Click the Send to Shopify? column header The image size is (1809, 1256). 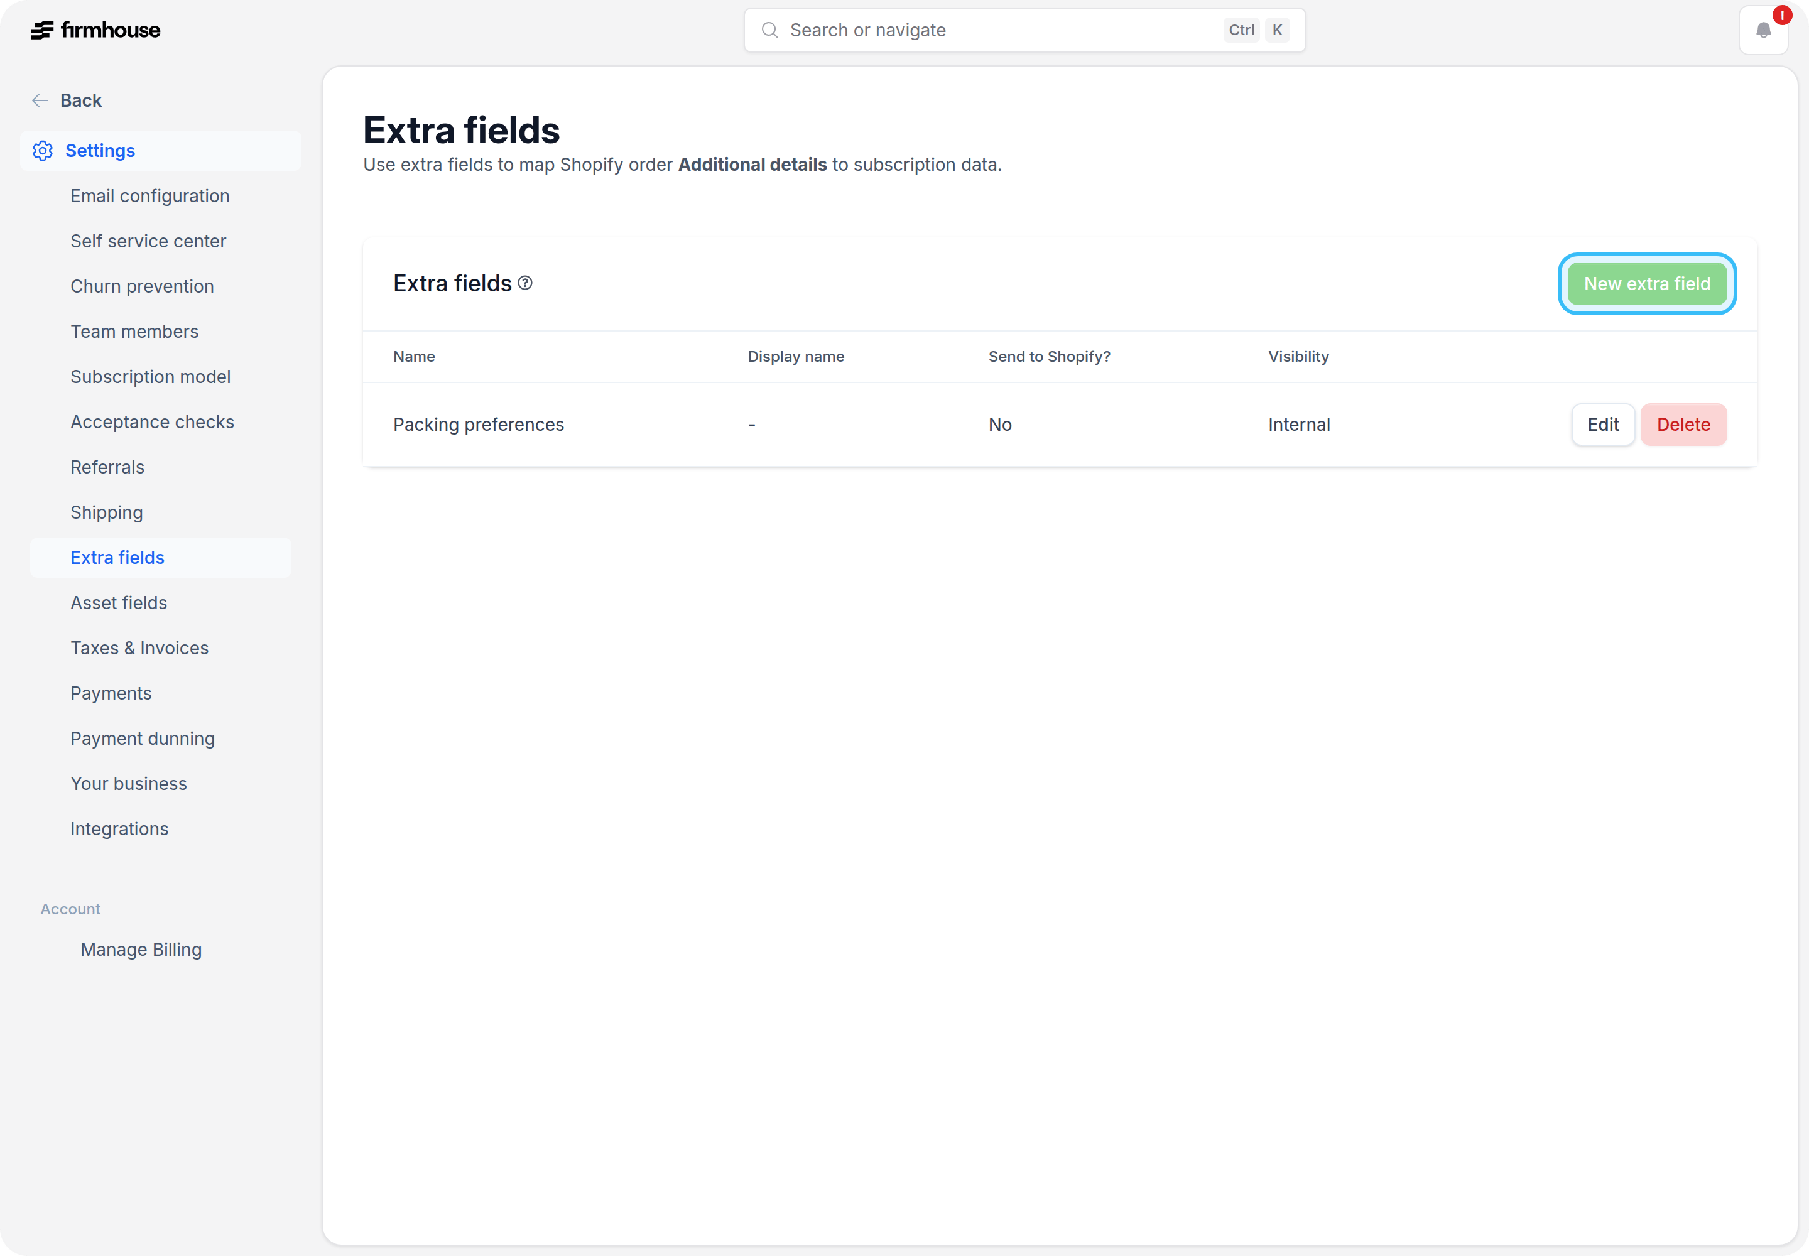point(1050,357)
